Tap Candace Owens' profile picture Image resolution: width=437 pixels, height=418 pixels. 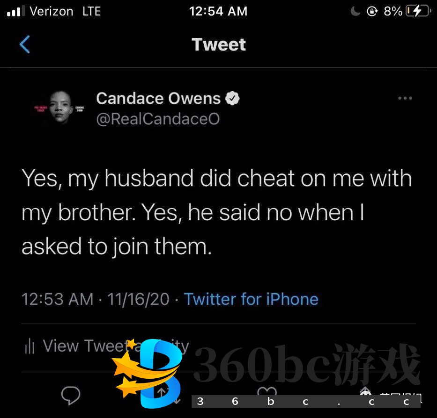[59, 108]
